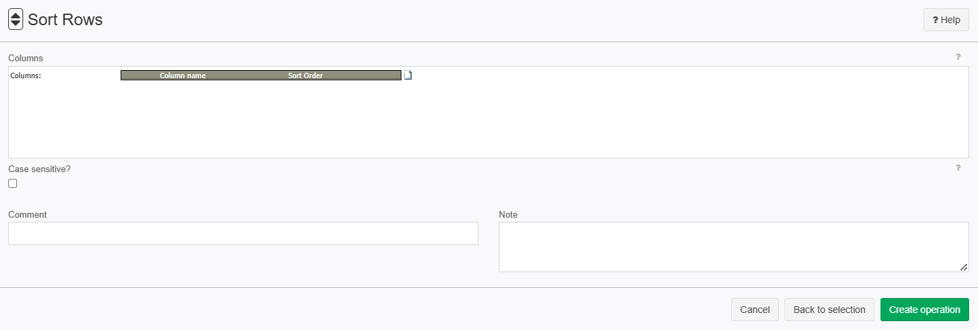Focus the Comment input field
Viewport: 978px width, 330px height.
coord(243,233)
